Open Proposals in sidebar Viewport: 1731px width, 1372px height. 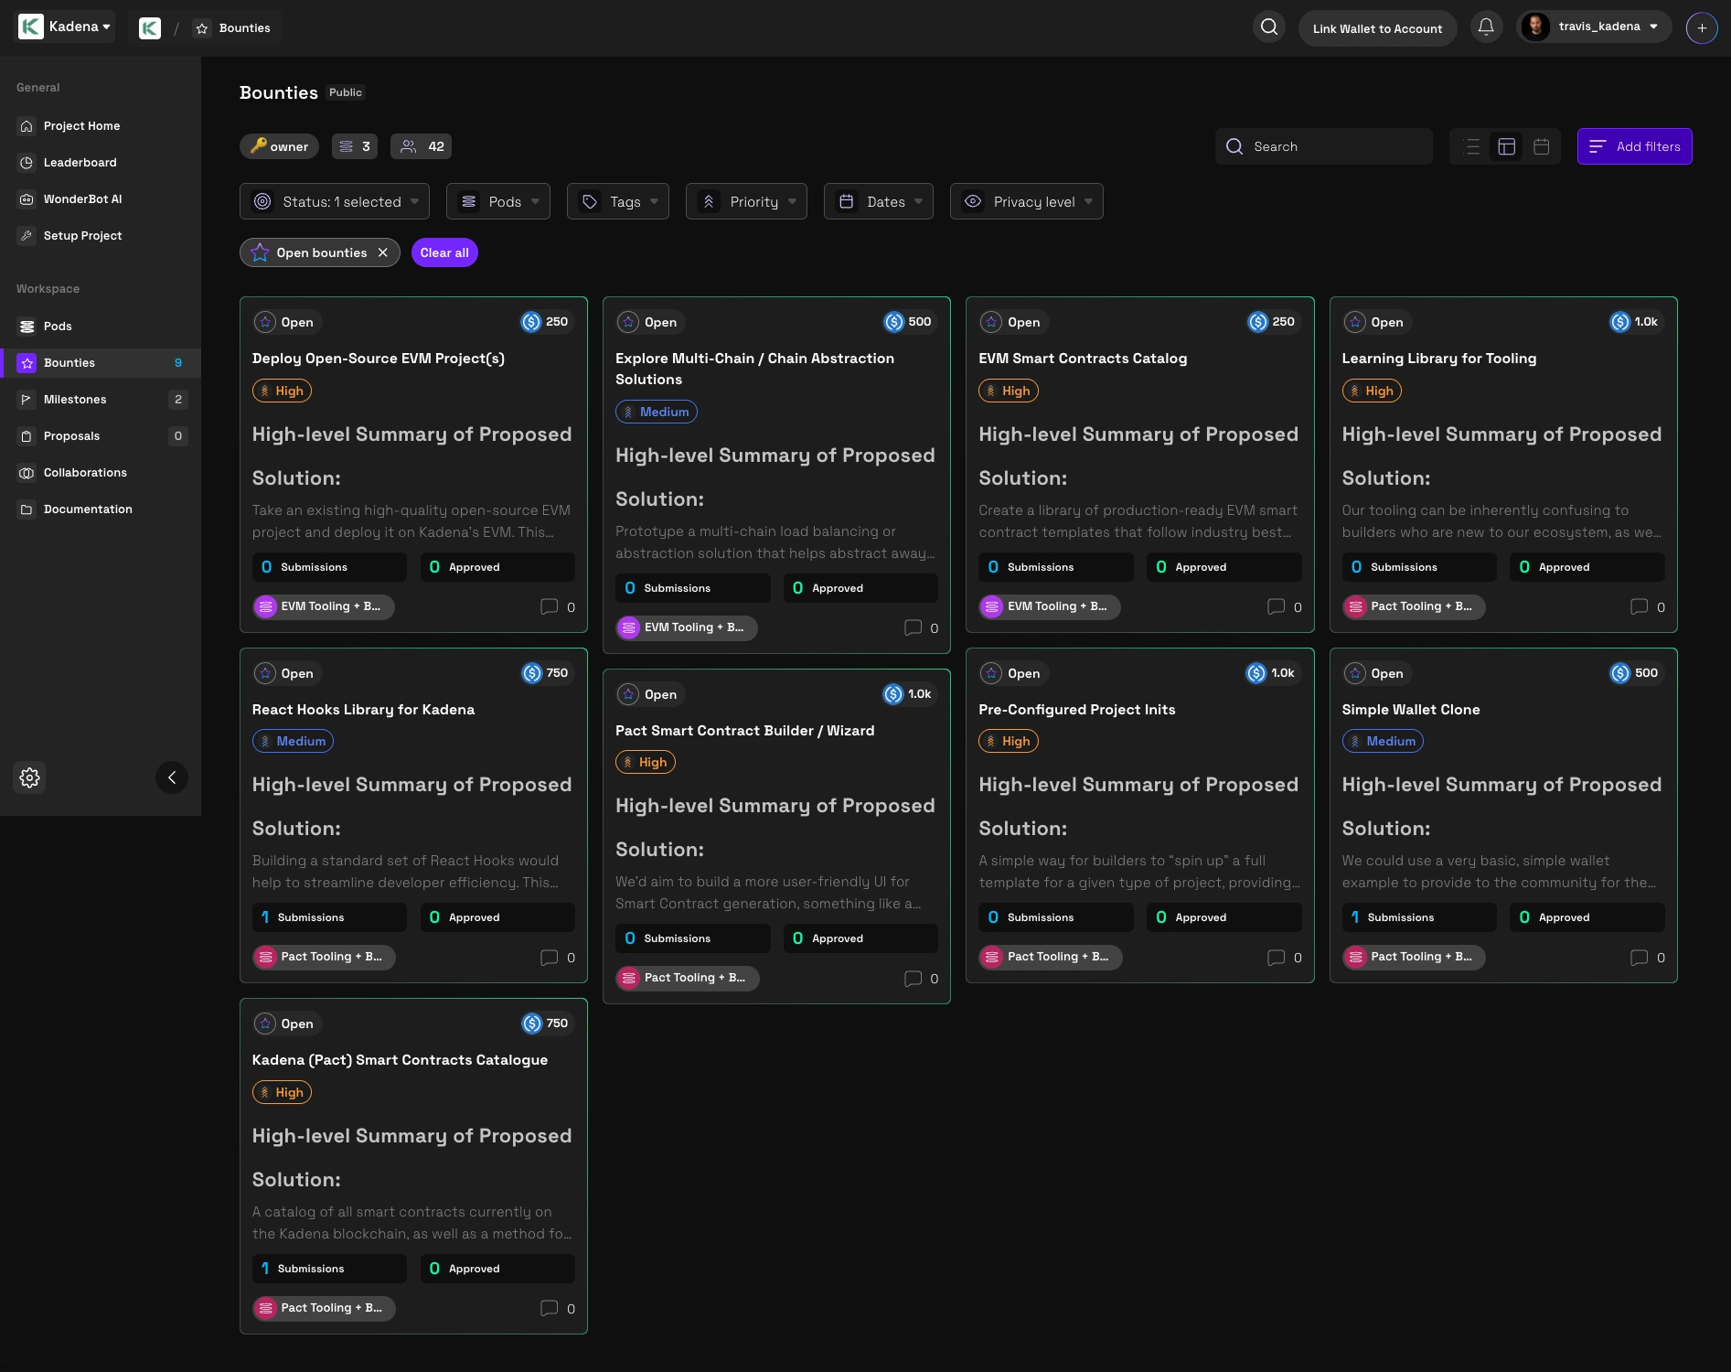[101, 436]
